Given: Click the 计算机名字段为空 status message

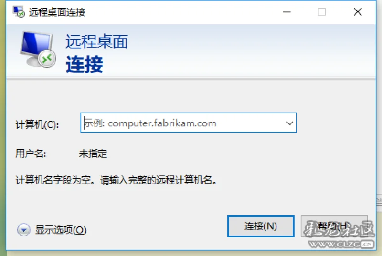Looking at the screenshot, I should pos(116,180).
